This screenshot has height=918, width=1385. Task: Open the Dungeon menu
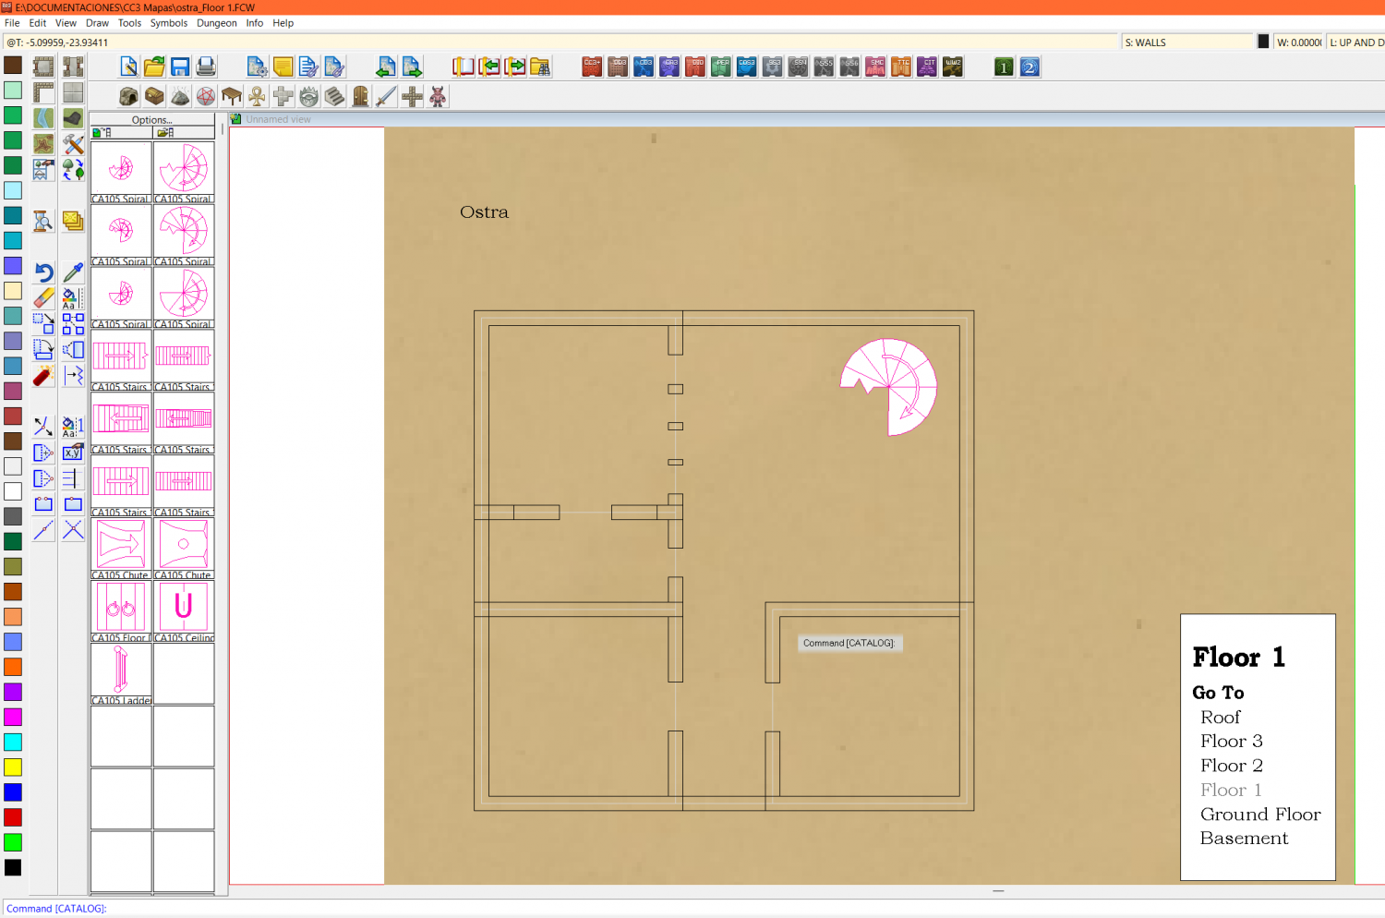(216, 23)
